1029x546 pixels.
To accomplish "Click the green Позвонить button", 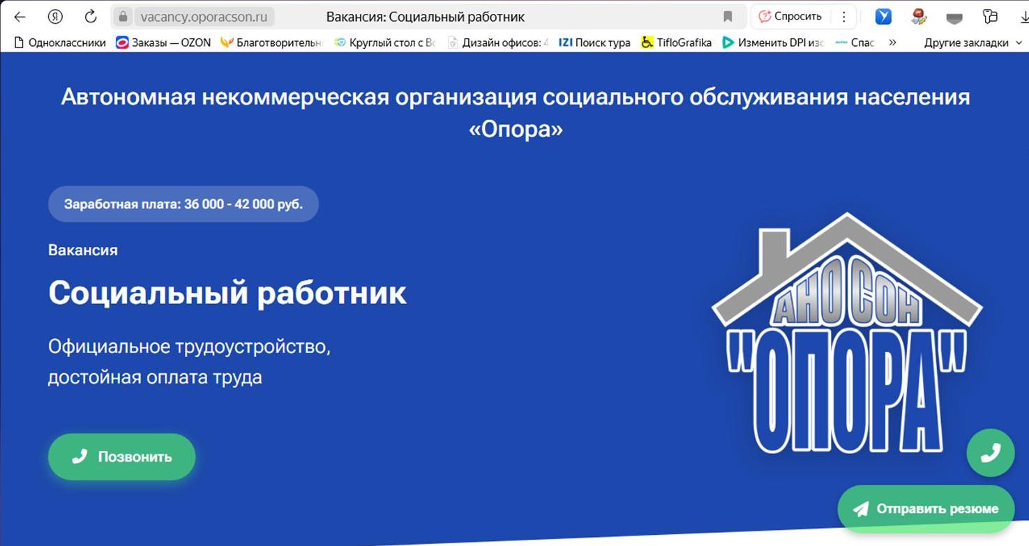I will 121,457.
